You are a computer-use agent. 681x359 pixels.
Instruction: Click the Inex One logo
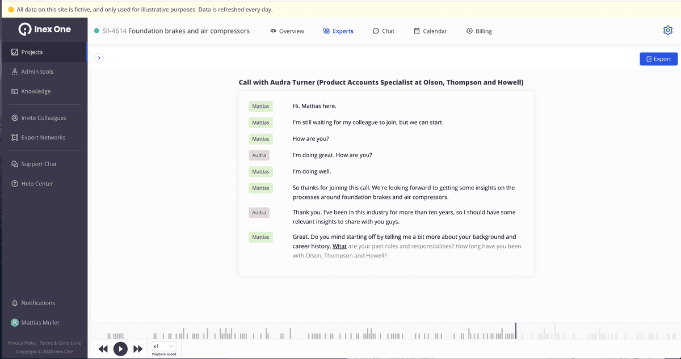[x=44, y=29]
